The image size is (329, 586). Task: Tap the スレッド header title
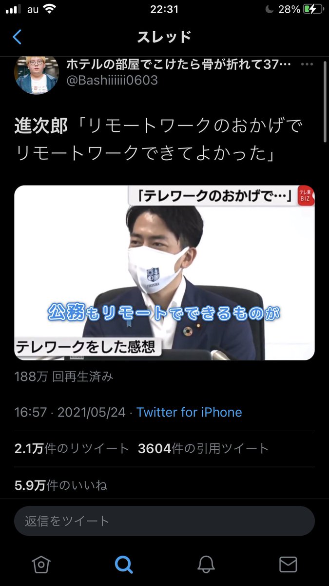[x=164, y=37]
